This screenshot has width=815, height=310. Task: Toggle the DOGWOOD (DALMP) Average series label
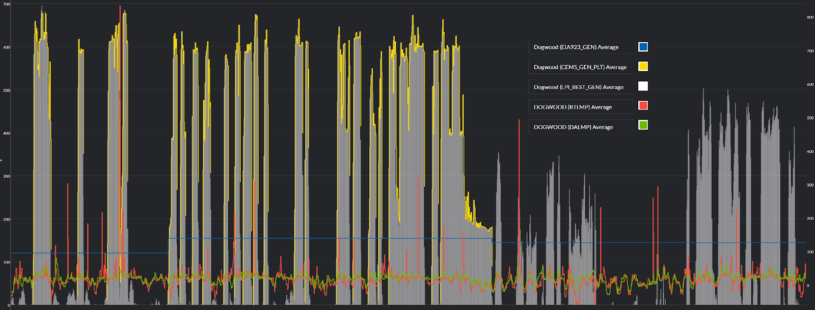click(x=573, y=127)
